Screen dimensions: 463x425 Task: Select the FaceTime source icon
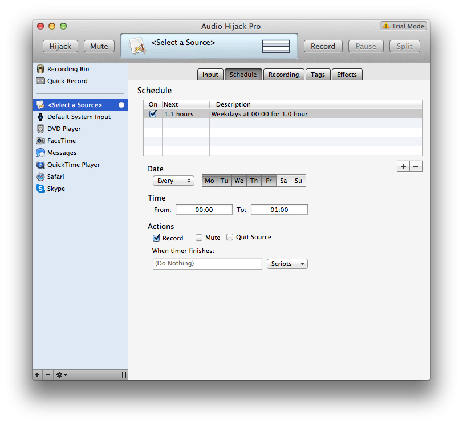tap(40, 141)
